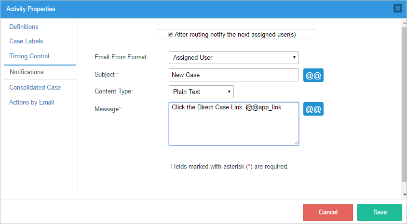Image resolution: width=407 pixels, height=224 pixels.
Task: Open the Definitions tab
Action: click(24, 27)
